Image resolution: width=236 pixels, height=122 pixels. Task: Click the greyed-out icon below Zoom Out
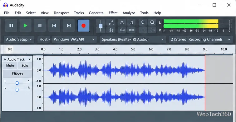[x=143, y=30]
